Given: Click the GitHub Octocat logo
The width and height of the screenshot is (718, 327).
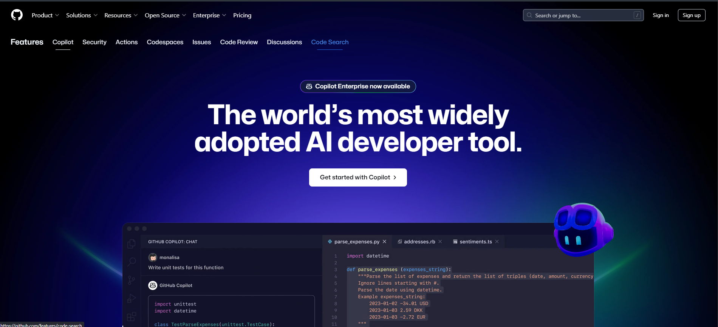Looking at the screenshot, I should pos(17,15).
